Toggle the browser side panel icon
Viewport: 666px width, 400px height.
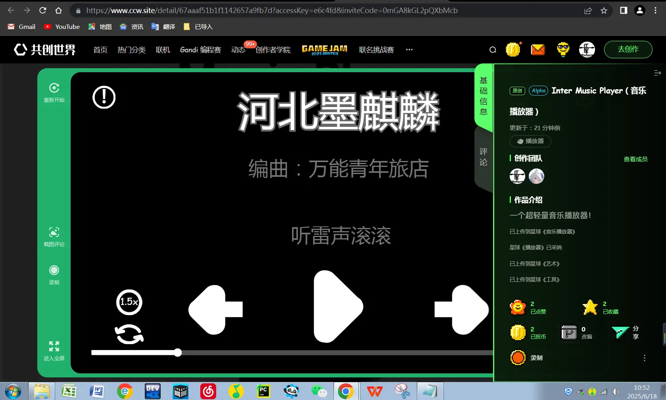click(624, 10)
